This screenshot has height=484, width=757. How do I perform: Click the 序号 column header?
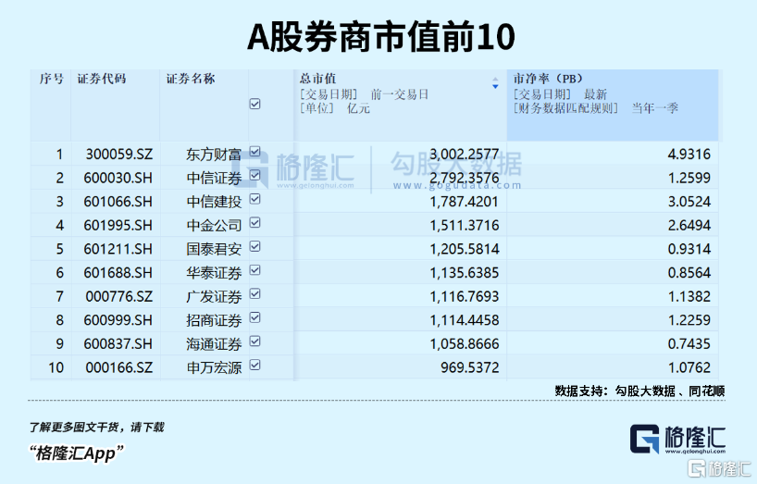[x=51, y=105]
